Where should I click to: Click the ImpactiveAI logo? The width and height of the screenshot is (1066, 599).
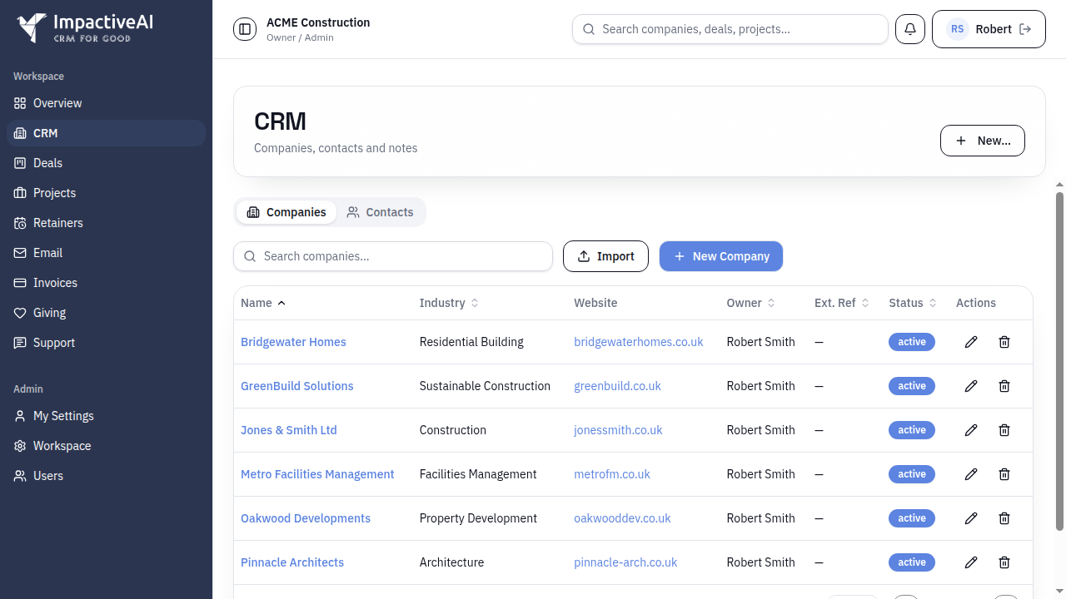pos(83,27)
